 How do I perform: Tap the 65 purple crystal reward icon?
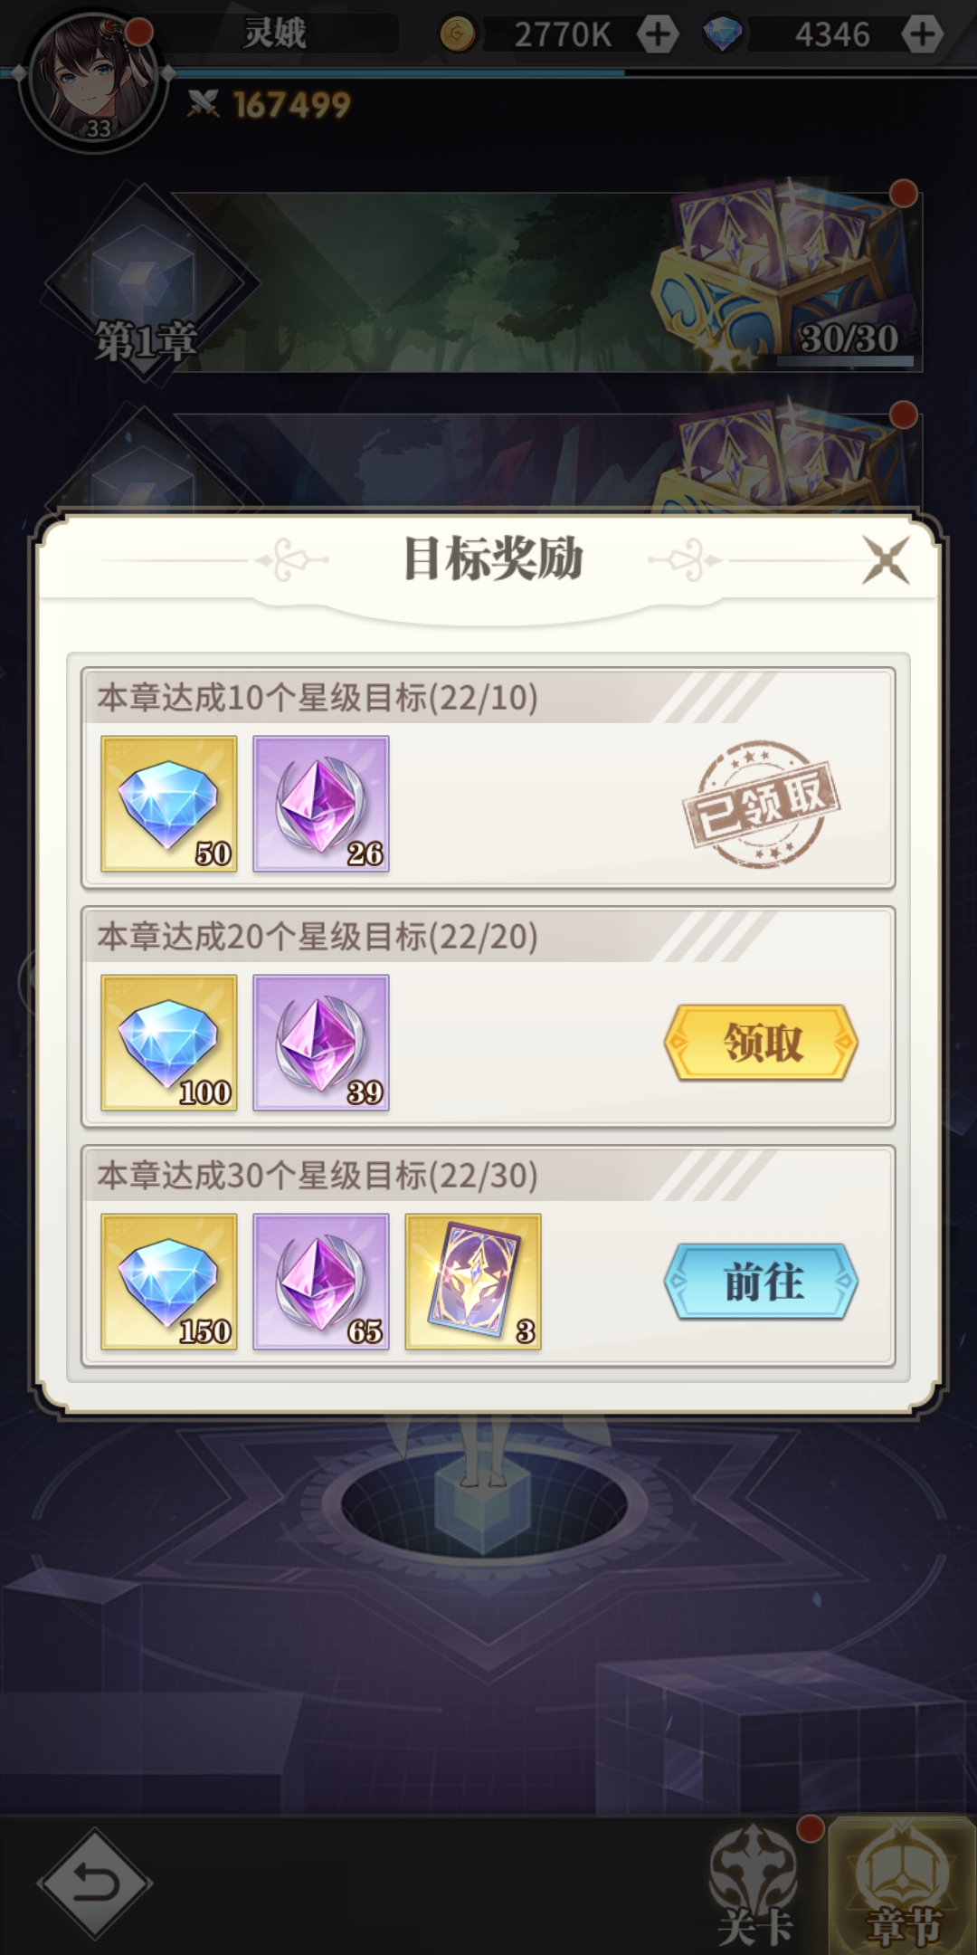(x=321, y=1282)
